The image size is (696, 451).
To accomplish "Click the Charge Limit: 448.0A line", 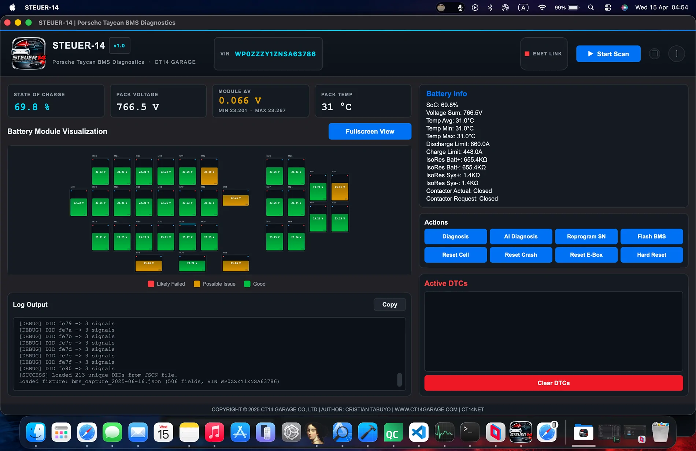I will pyautogui.click(x=454, y=152).
